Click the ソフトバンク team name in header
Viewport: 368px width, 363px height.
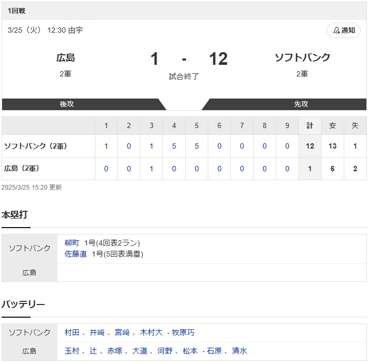pyautogui.click(x=302, y=57)
